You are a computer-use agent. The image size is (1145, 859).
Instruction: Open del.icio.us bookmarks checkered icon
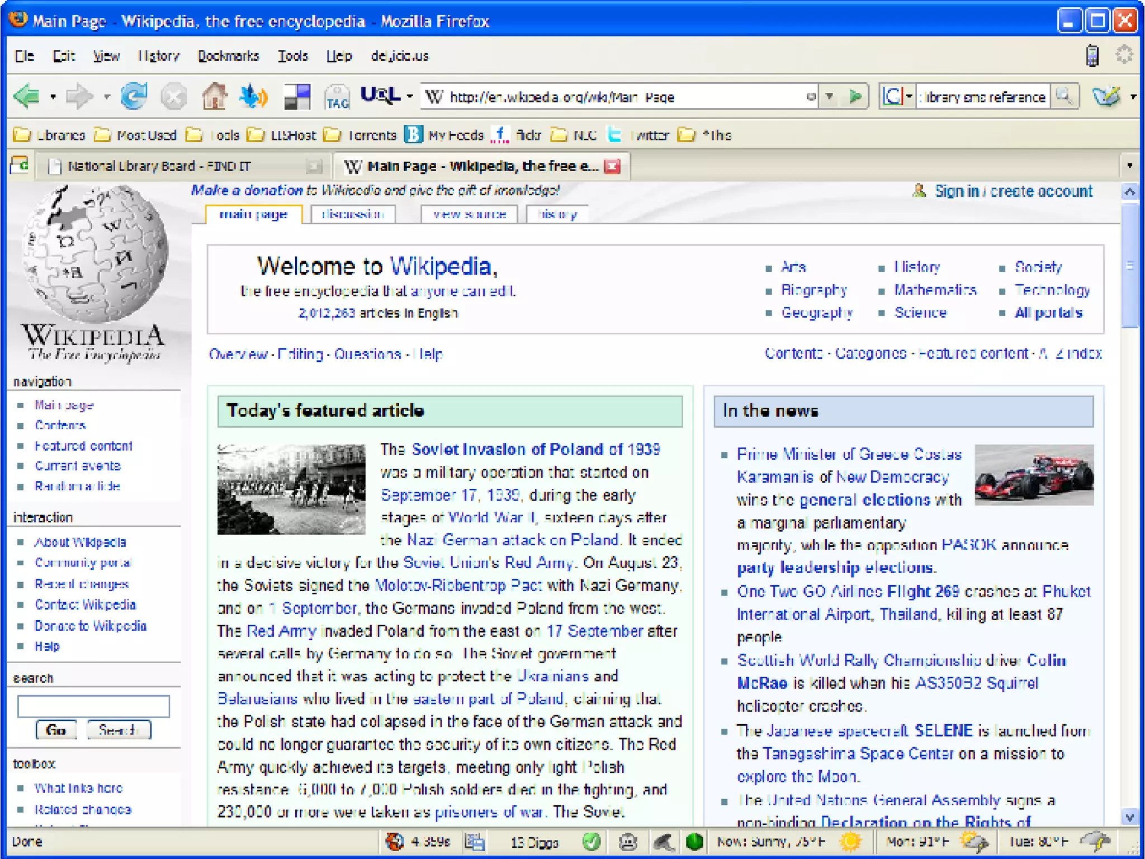[x=297, y=97]
